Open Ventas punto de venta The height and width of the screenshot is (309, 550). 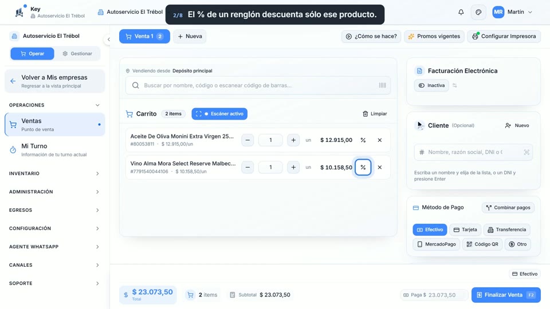pos(55,124)
